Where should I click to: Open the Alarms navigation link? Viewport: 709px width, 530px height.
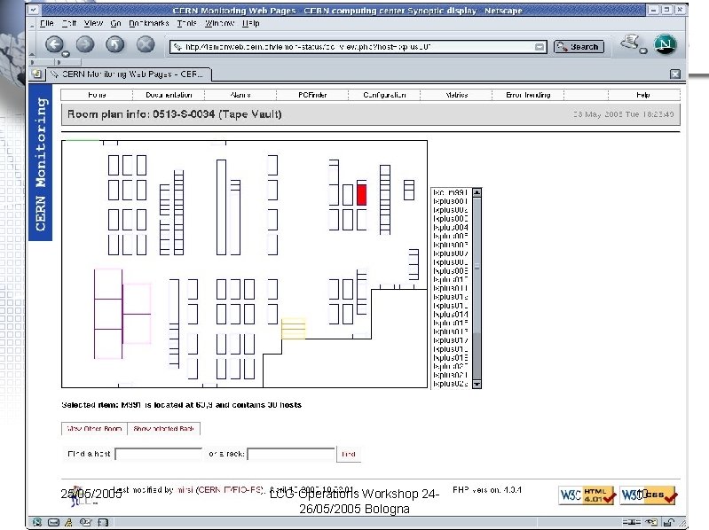(240, 95)
